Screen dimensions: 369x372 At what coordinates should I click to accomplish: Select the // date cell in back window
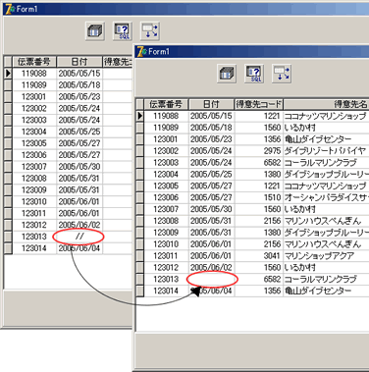click(x=79, y=237)
